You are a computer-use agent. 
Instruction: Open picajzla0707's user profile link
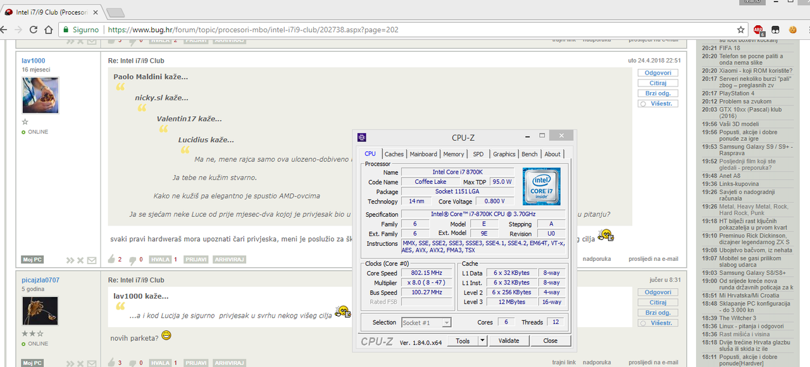pyautogui.click(x=40, y=280)
